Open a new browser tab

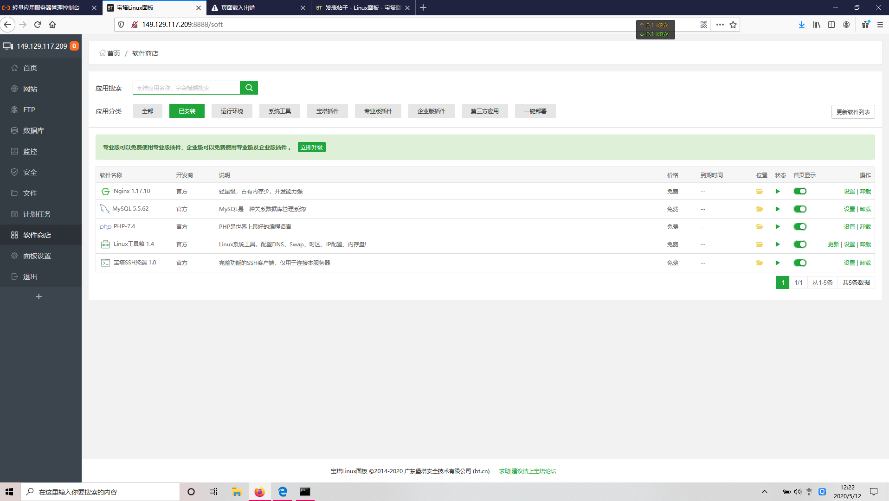pos(423,7)
